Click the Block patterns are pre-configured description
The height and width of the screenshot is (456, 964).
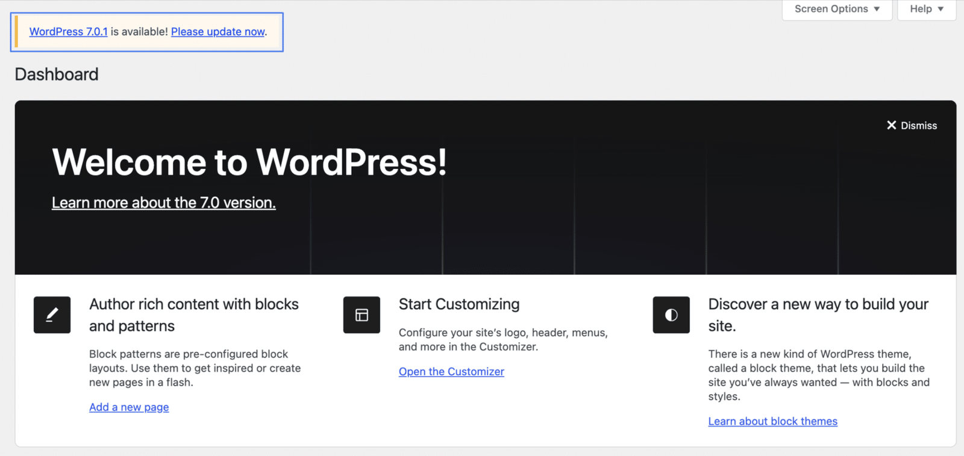point(195,368)
